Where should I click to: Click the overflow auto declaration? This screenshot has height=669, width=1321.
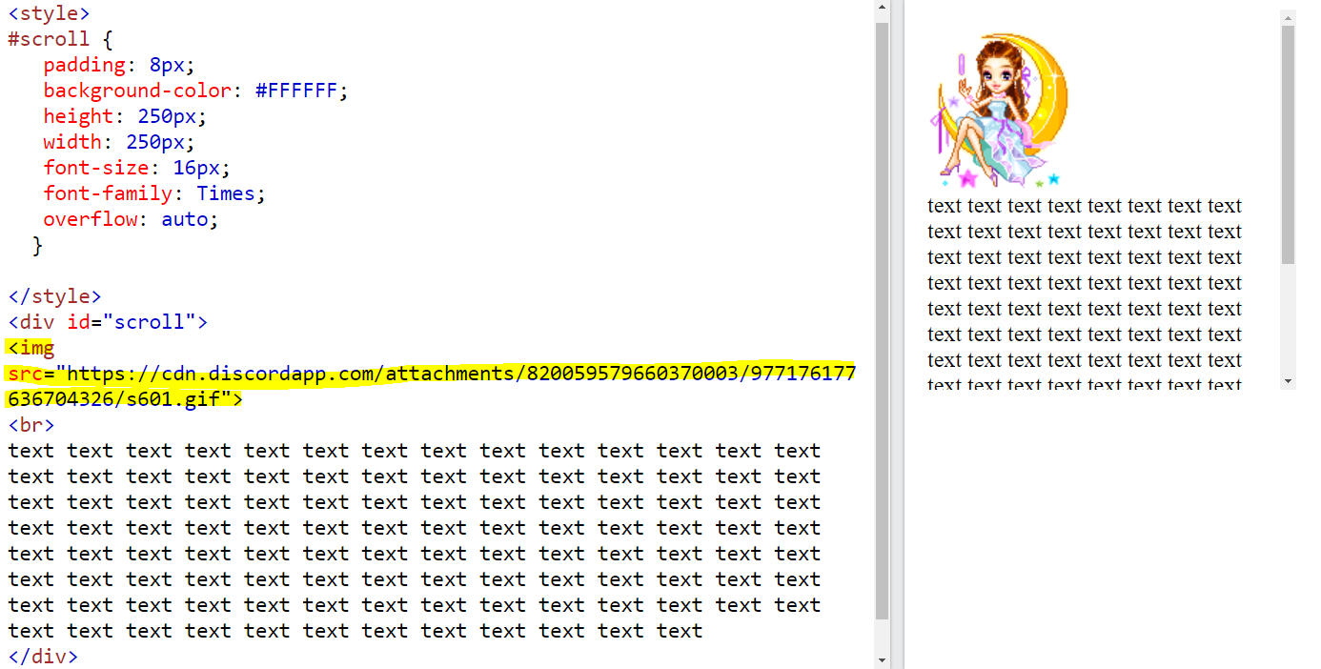coord(131,219)
